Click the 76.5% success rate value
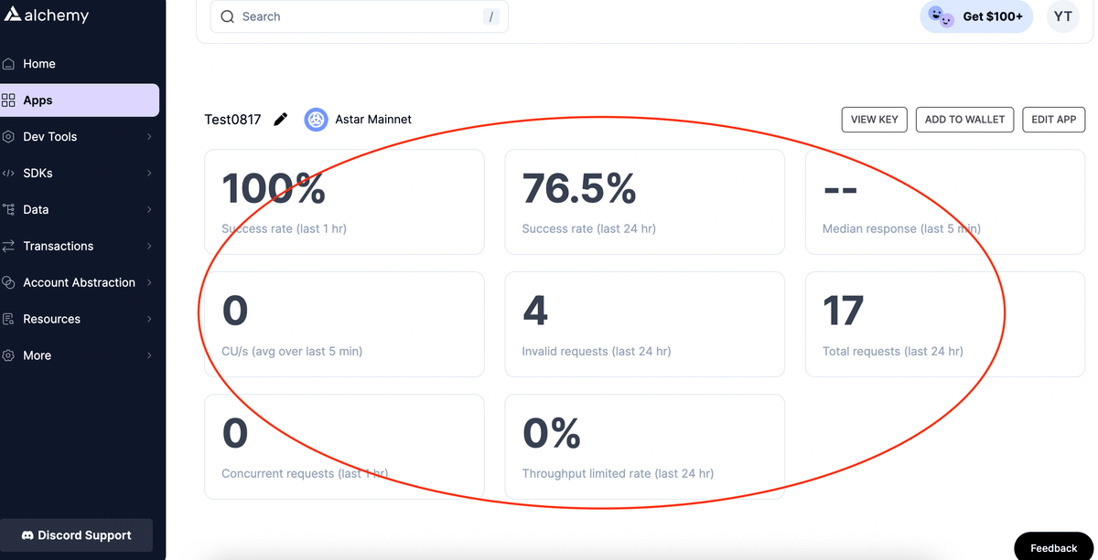The height and width of the screenshot is (560, 1098). tap(579, 188)
